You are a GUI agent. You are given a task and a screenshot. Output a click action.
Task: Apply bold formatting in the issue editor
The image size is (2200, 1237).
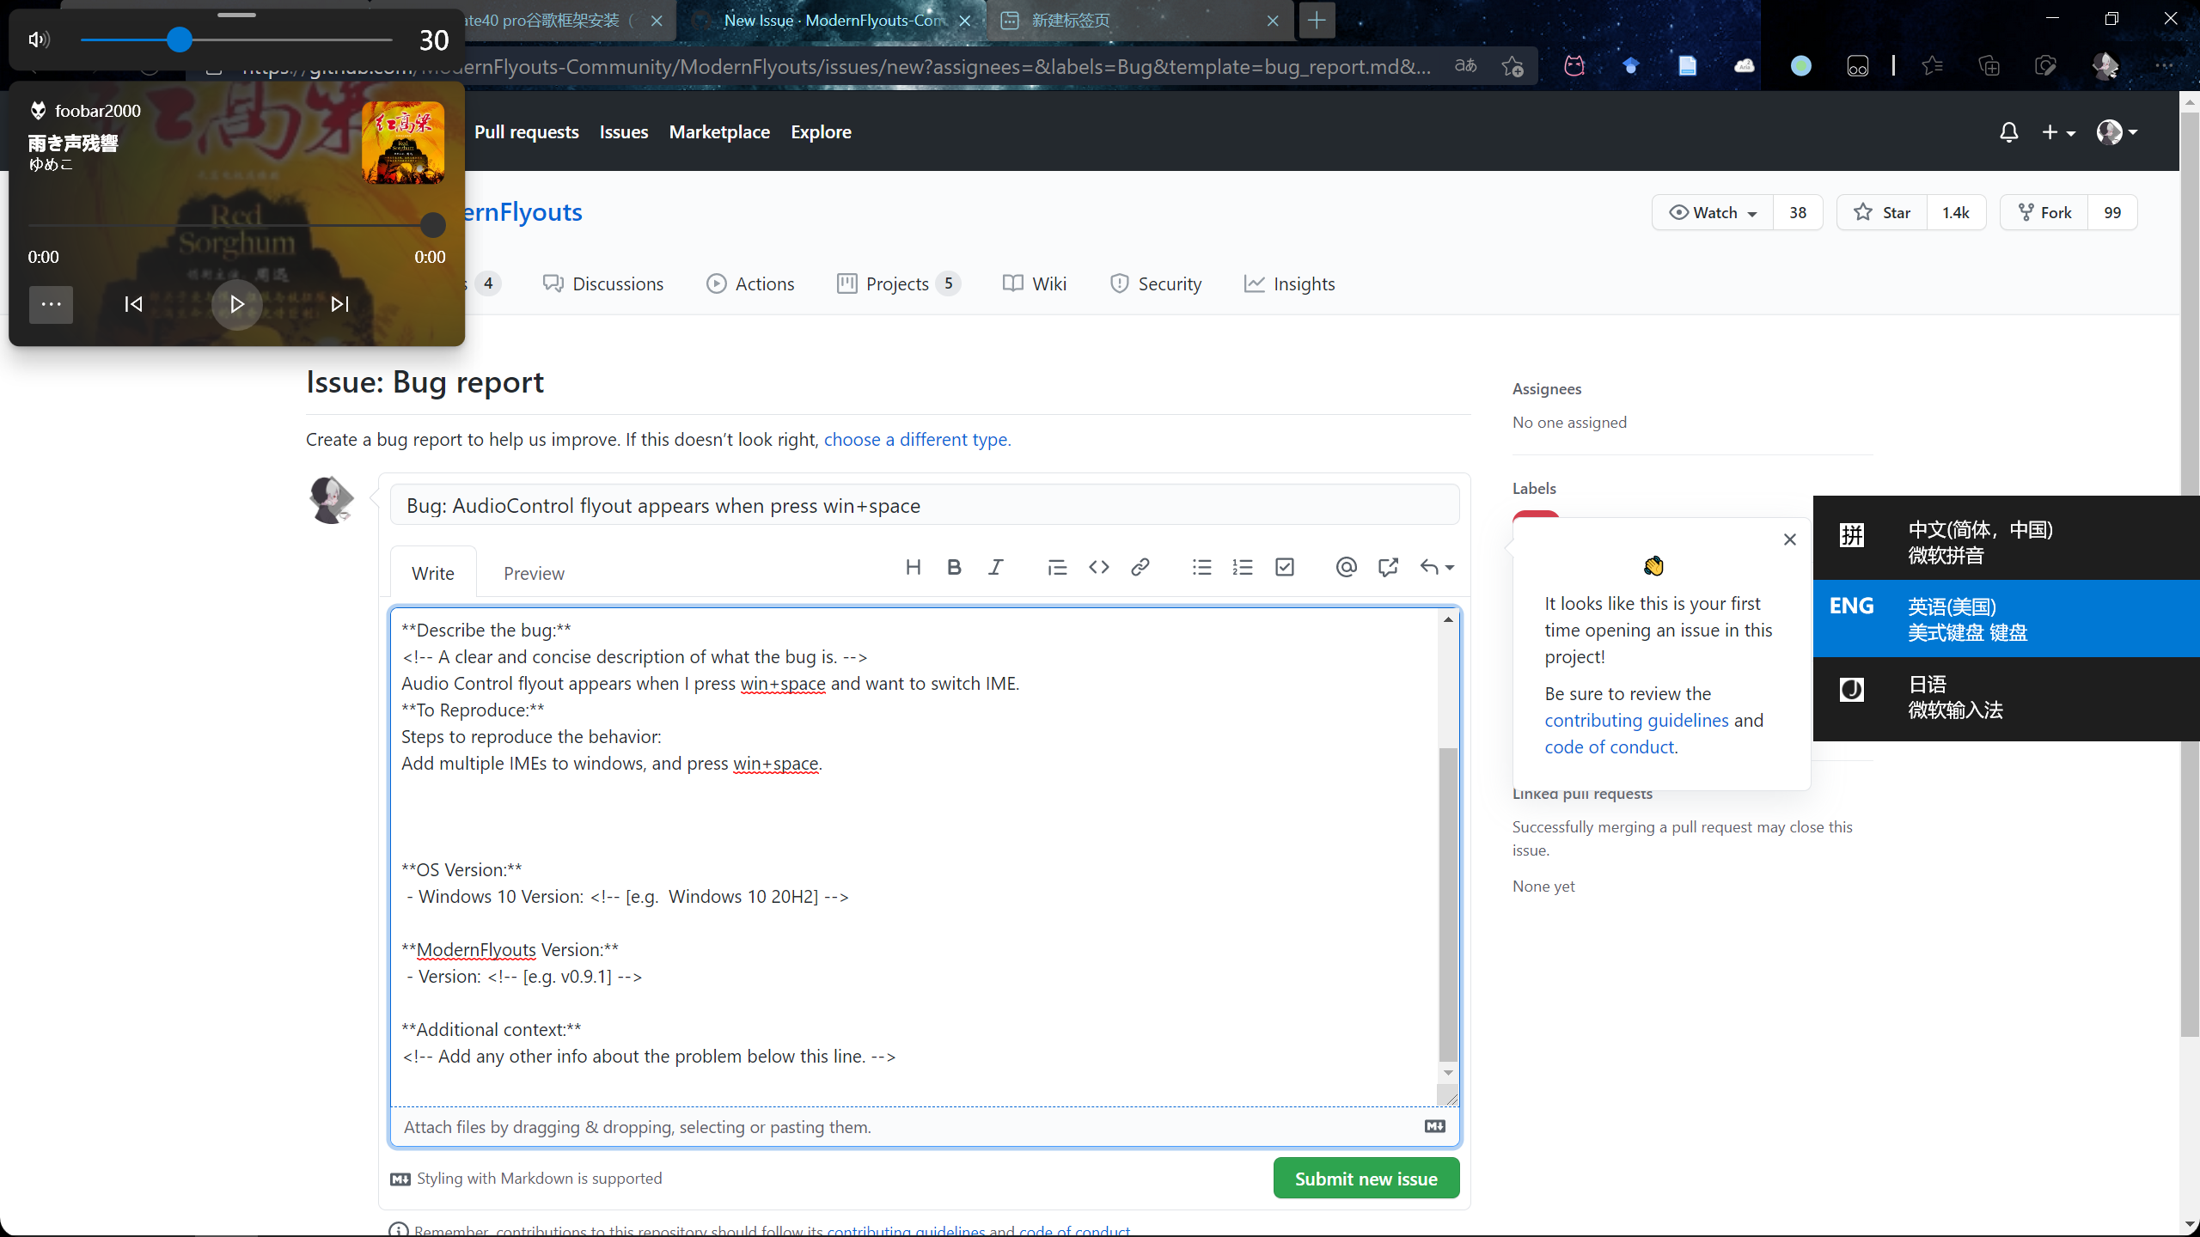point(954,567)
